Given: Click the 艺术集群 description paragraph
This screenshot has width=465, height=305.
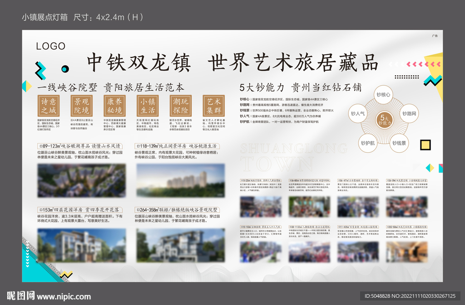Looking at the screenshot, I should coord(213,125).
